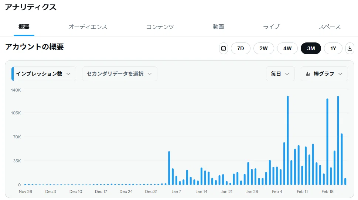
Task: Select the 3M time range
Action: point(311,48)
